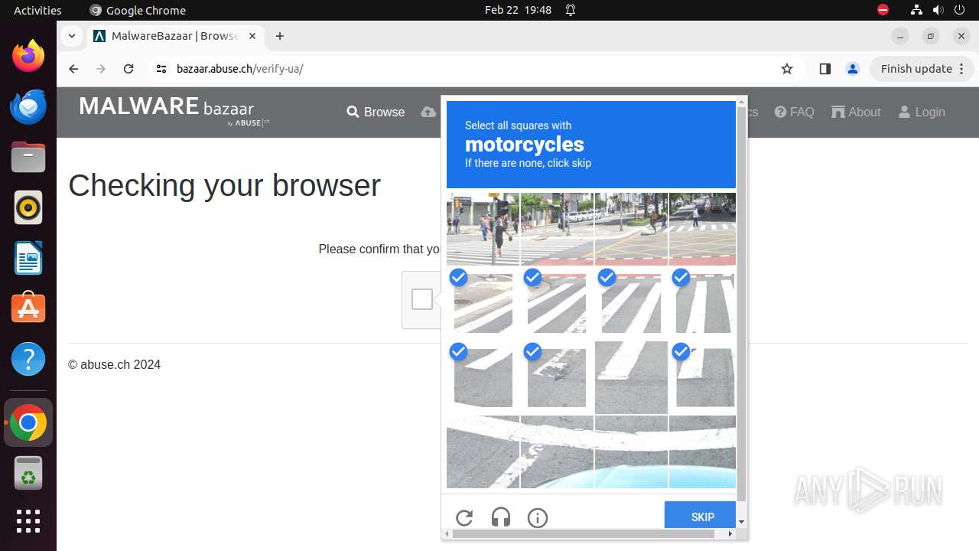The image size is (979, 551).
Task: Get an audio challenge via headphones icon
Action: (x=501, y=518)
